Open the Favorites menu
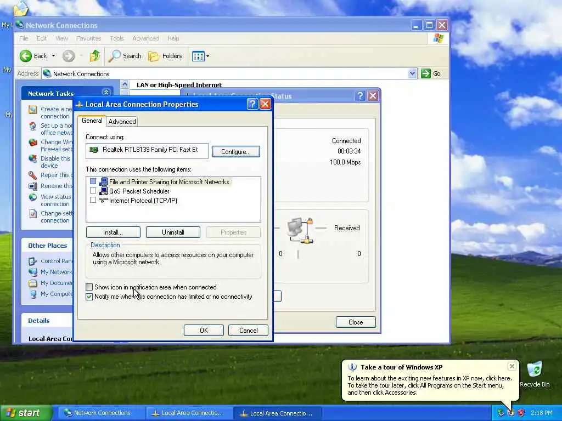This screenshot has height=421, width=562. (x=88, y=38)
